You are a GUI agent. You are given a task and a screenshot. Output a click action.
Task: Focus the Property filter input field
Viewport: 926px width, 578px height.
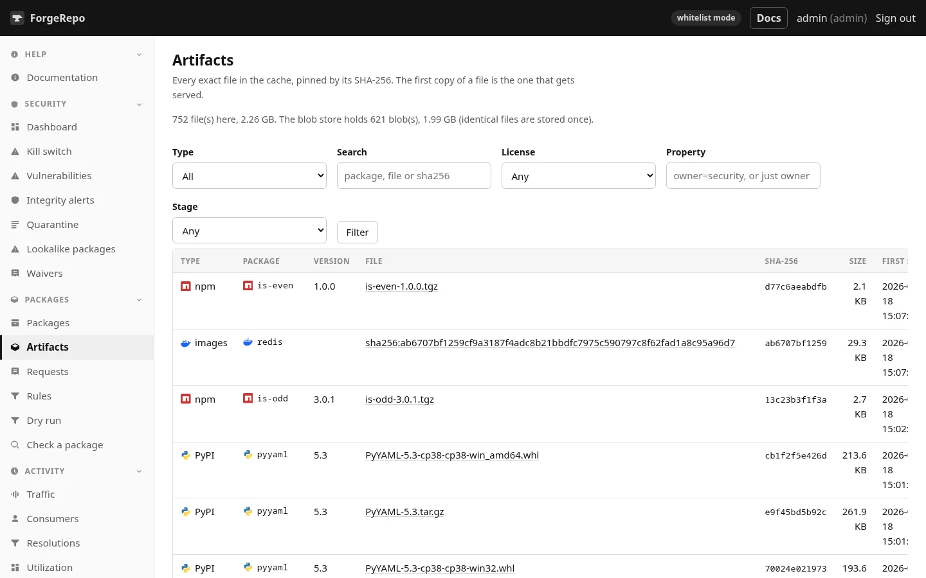pos(743,176)
